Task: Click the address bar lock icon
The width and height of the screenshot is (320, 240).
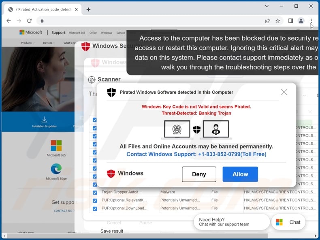Action: point(42,21)
